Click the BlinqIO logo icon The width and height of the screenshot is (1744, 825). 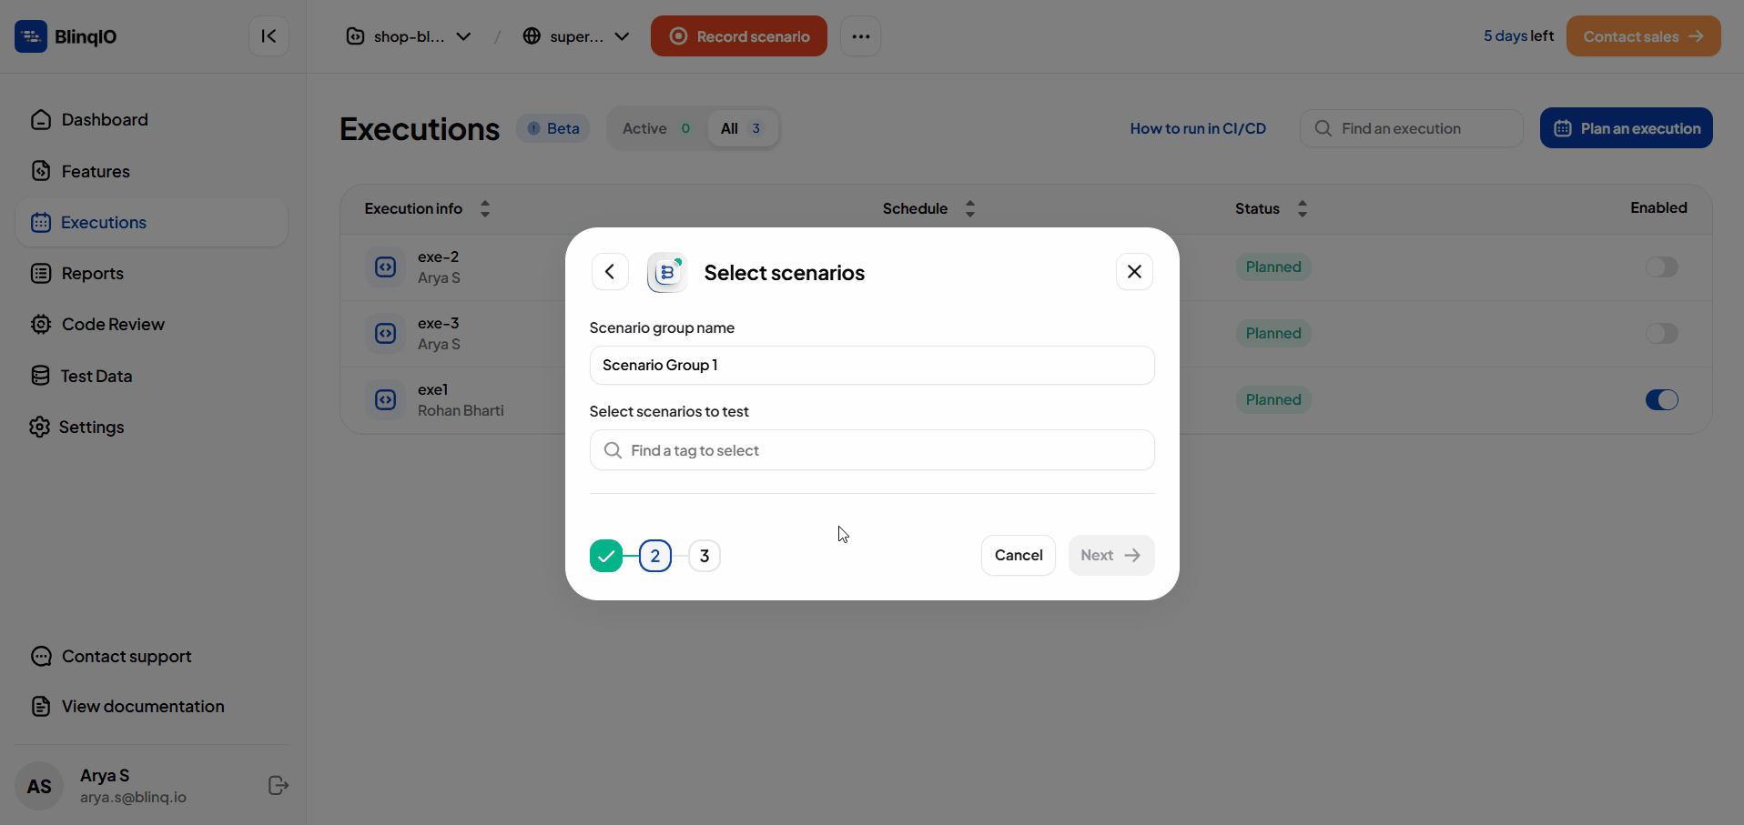coord(31,36)
